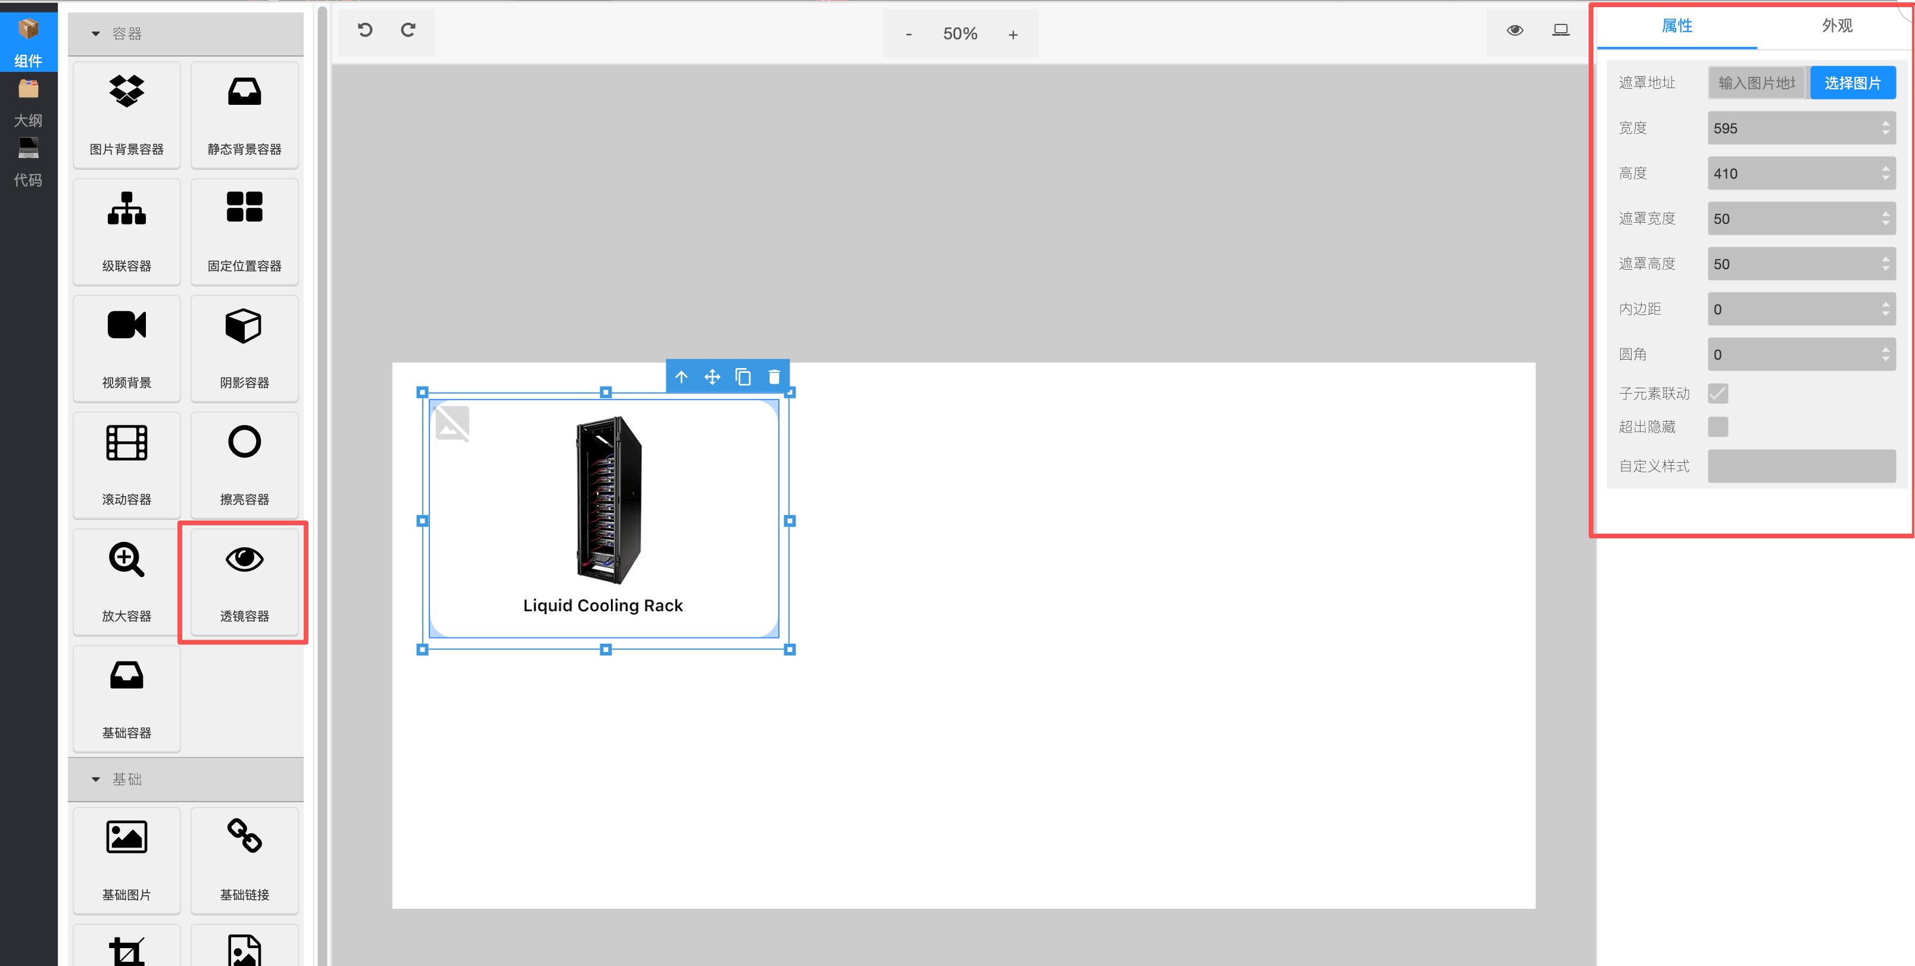
Task: Select the 基础图片 component
Action: [x=126, y=861]
